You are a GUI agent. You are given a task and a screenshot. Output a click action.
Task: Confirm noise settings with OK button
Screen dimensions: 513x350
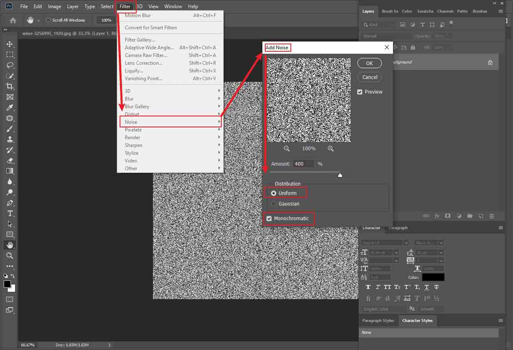coord(369,63)
